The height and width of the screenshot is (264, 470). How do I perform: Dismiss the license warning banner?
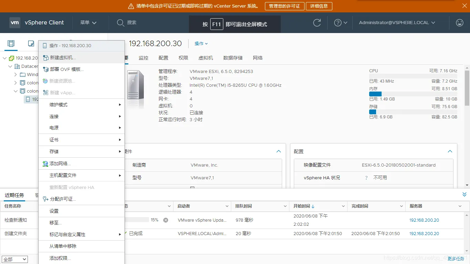pos(464,6)
